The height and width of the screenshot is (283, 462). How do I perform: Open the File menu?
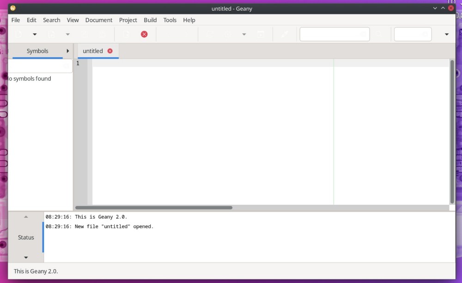16,20
